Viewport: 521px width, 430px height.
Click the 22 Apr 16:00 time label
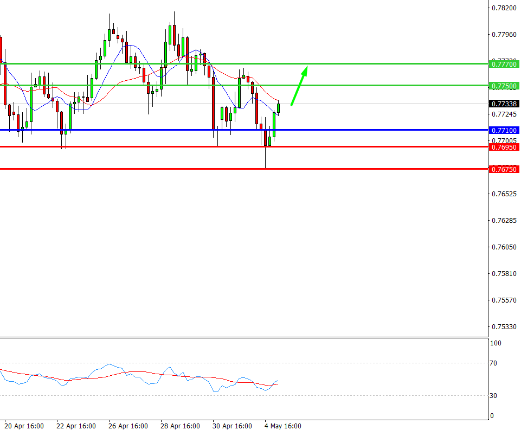(76, 426)
